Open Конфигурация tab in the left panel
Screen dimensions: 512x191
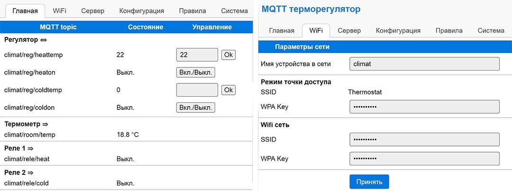click(x=141, y=11)
